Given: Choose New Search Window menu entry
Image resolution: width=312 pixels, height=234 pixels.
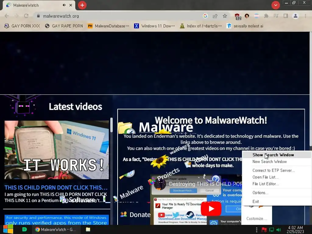Looking at the screenshot, I should (x=277, y=161).
